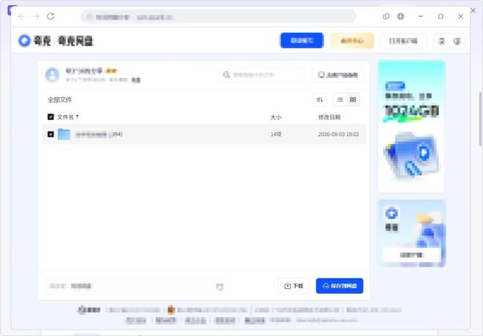Click the Quark logo at top left
The height and width of the screenshot is (336, 483).
tap(24, 41)
